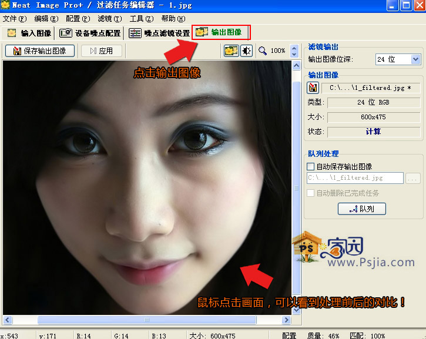Click the save output file disk icon

pyautogui.click(x=313, y=88)
